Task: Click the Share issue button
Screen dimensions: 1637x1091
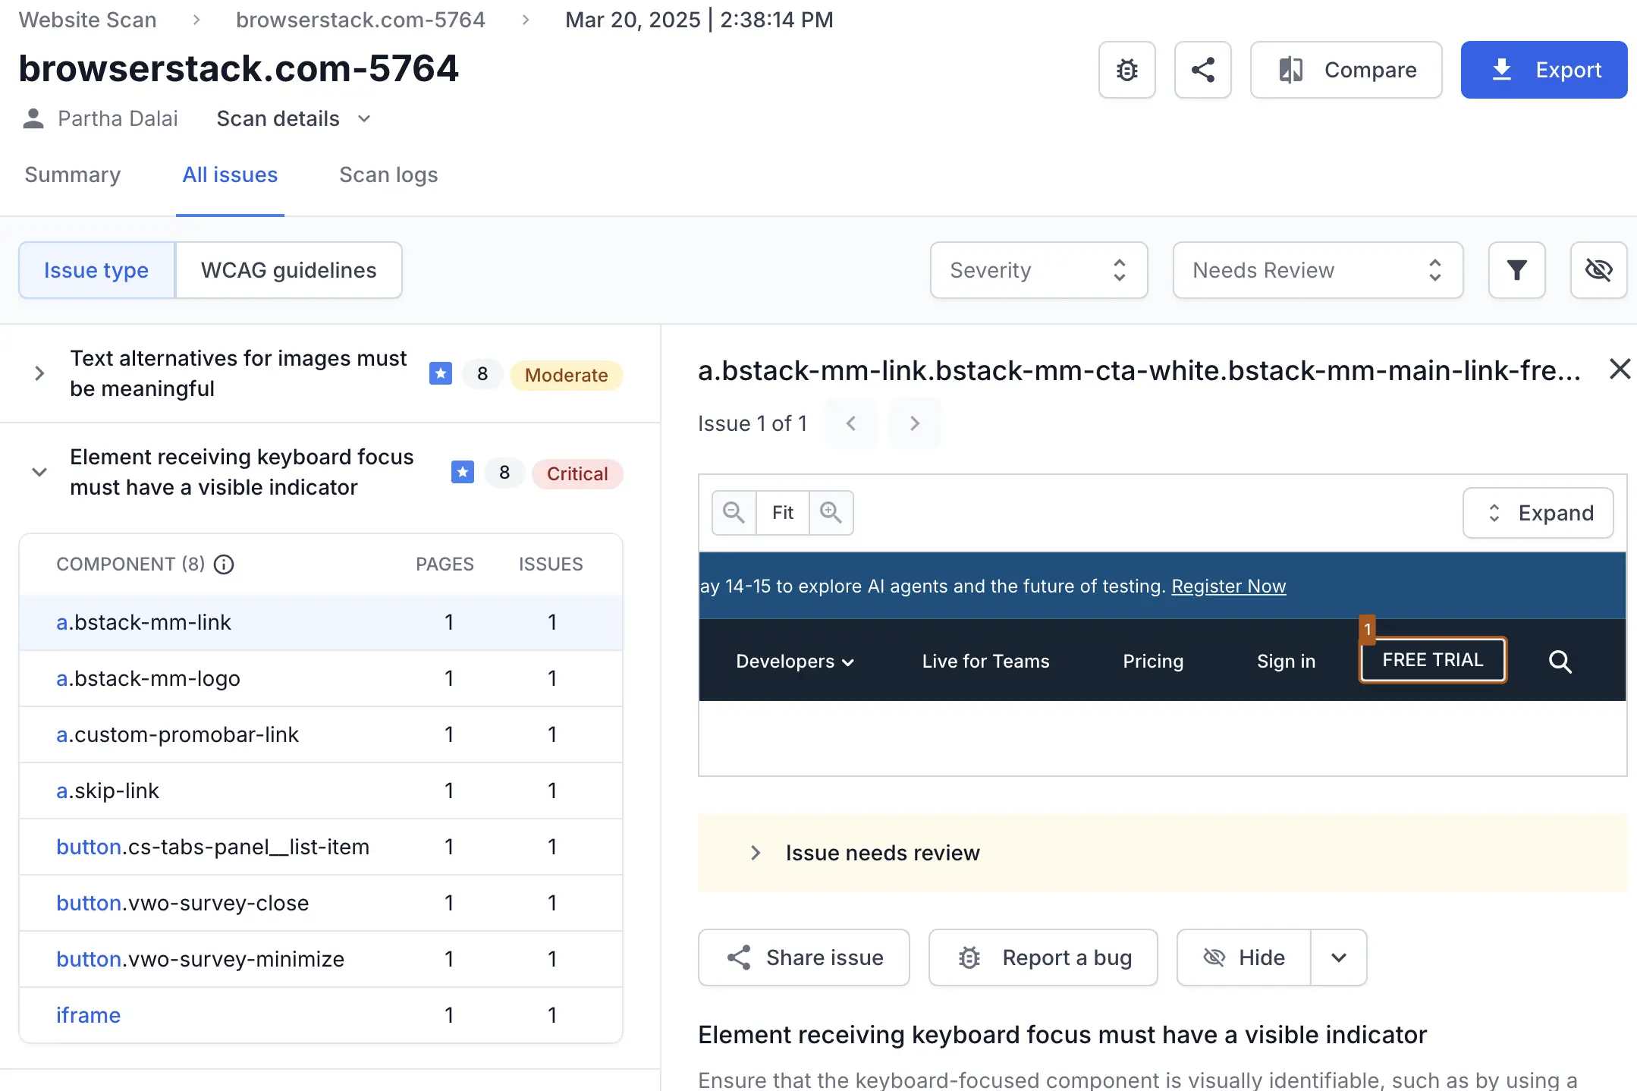Action: [x=803, y=957]
